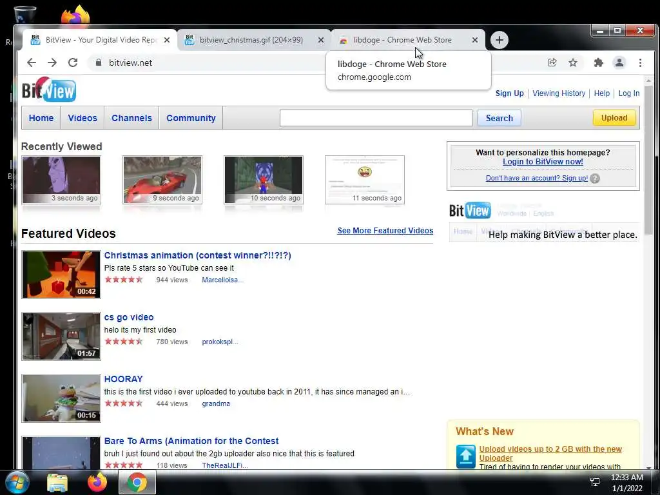This screenshot has width=660, height=495.
Task: Visit Marcelloisa channel link
Action: 222,280
